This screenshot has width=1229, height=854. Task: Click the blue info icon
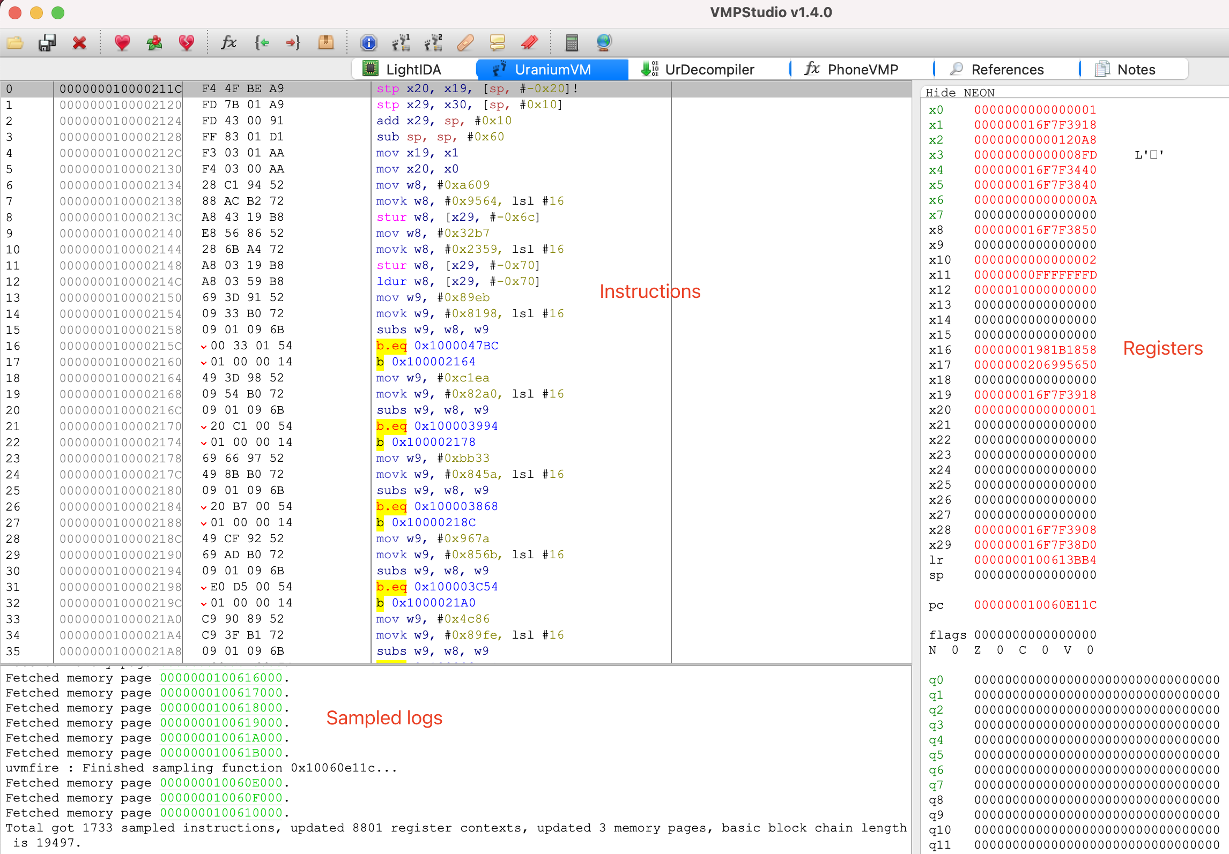[369, 42]
